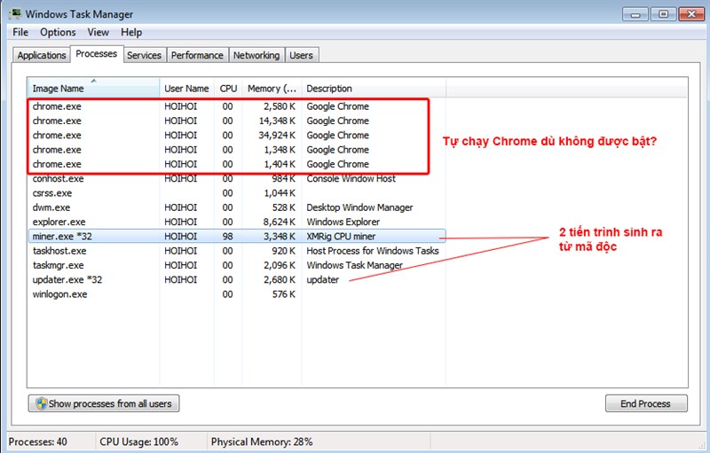710x453 pixels.
Task: Switch to the Performance tab
Action: [x=197, y=55]
